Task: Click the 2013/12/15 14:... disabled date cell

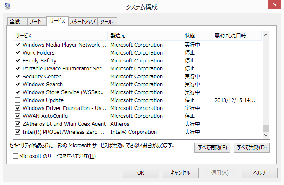Action: point(235,100)
